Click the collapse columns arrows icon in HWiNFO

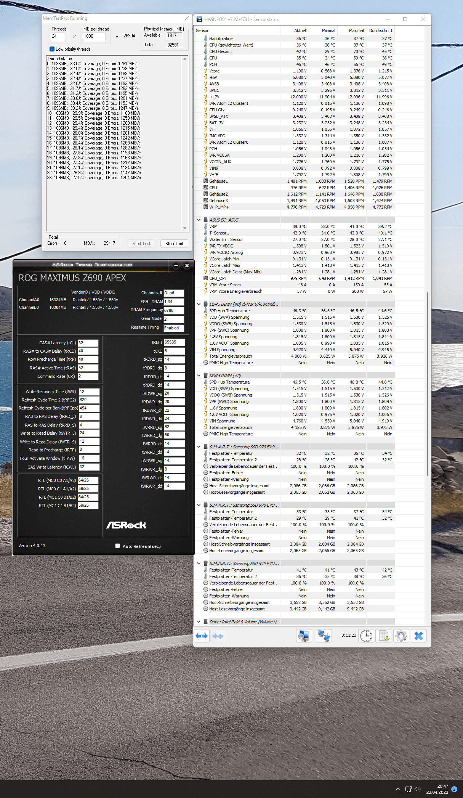[218, 636]
